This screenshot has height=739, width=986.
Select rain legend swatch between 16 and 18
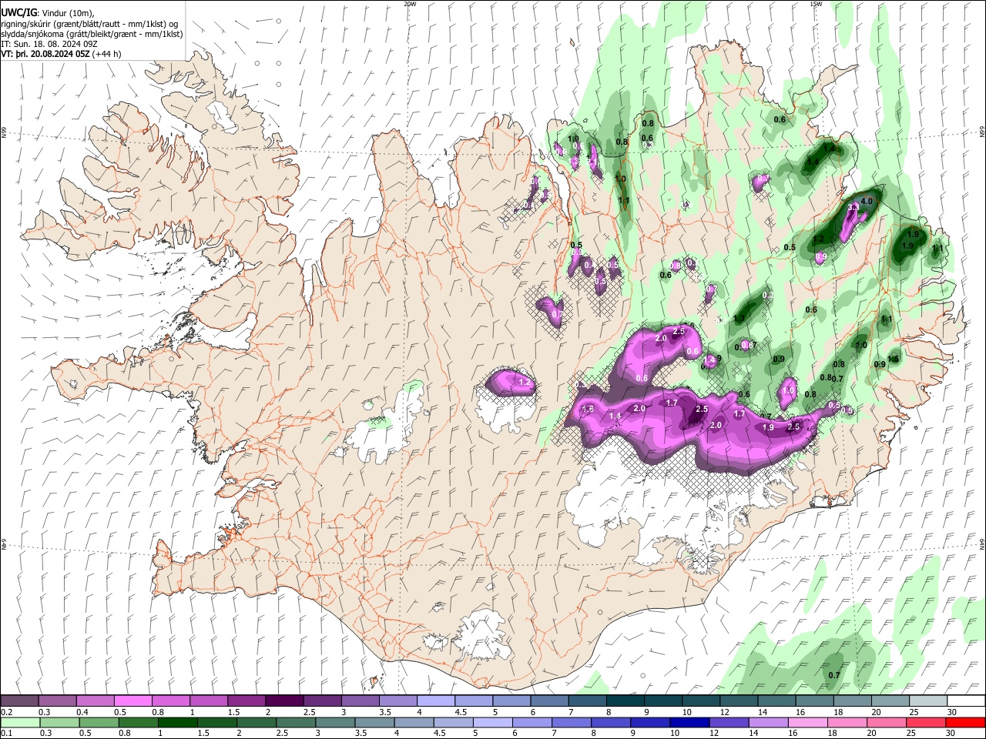click(807, 722)
